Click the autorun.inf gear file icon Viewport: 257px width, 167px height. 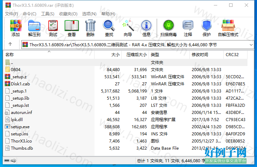pyautogui.click(x=7, y=112)
